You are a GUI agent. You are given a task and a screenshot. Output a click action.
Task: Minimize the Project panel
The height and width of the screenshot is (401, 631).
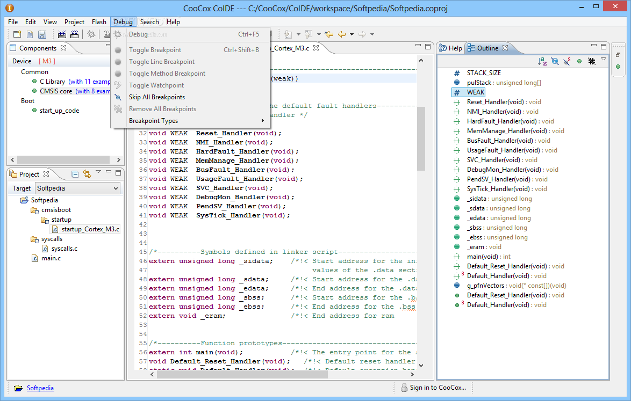pyautogui.click(x=108, y=172)
